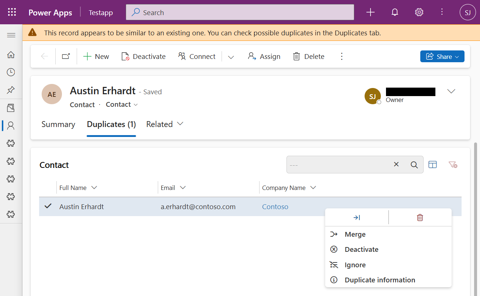Screen dimensions: 480x296
Task: Open the Full Name column sort dropdown
Action: [x=94, y=188]
